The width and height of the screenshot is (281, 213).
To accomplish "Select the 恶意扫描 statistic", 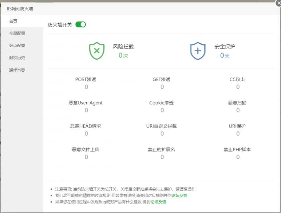I will tap(237, 106).
